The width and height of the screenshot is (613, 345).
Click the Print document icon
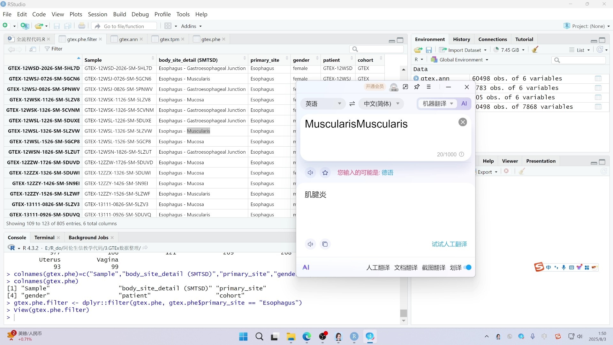point(82,26)
